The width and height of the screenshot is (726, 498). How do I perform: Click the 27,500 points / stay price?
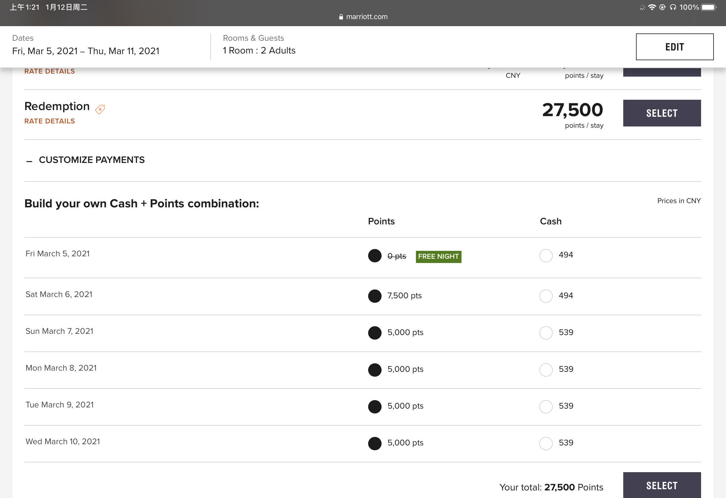pos(572,115)
